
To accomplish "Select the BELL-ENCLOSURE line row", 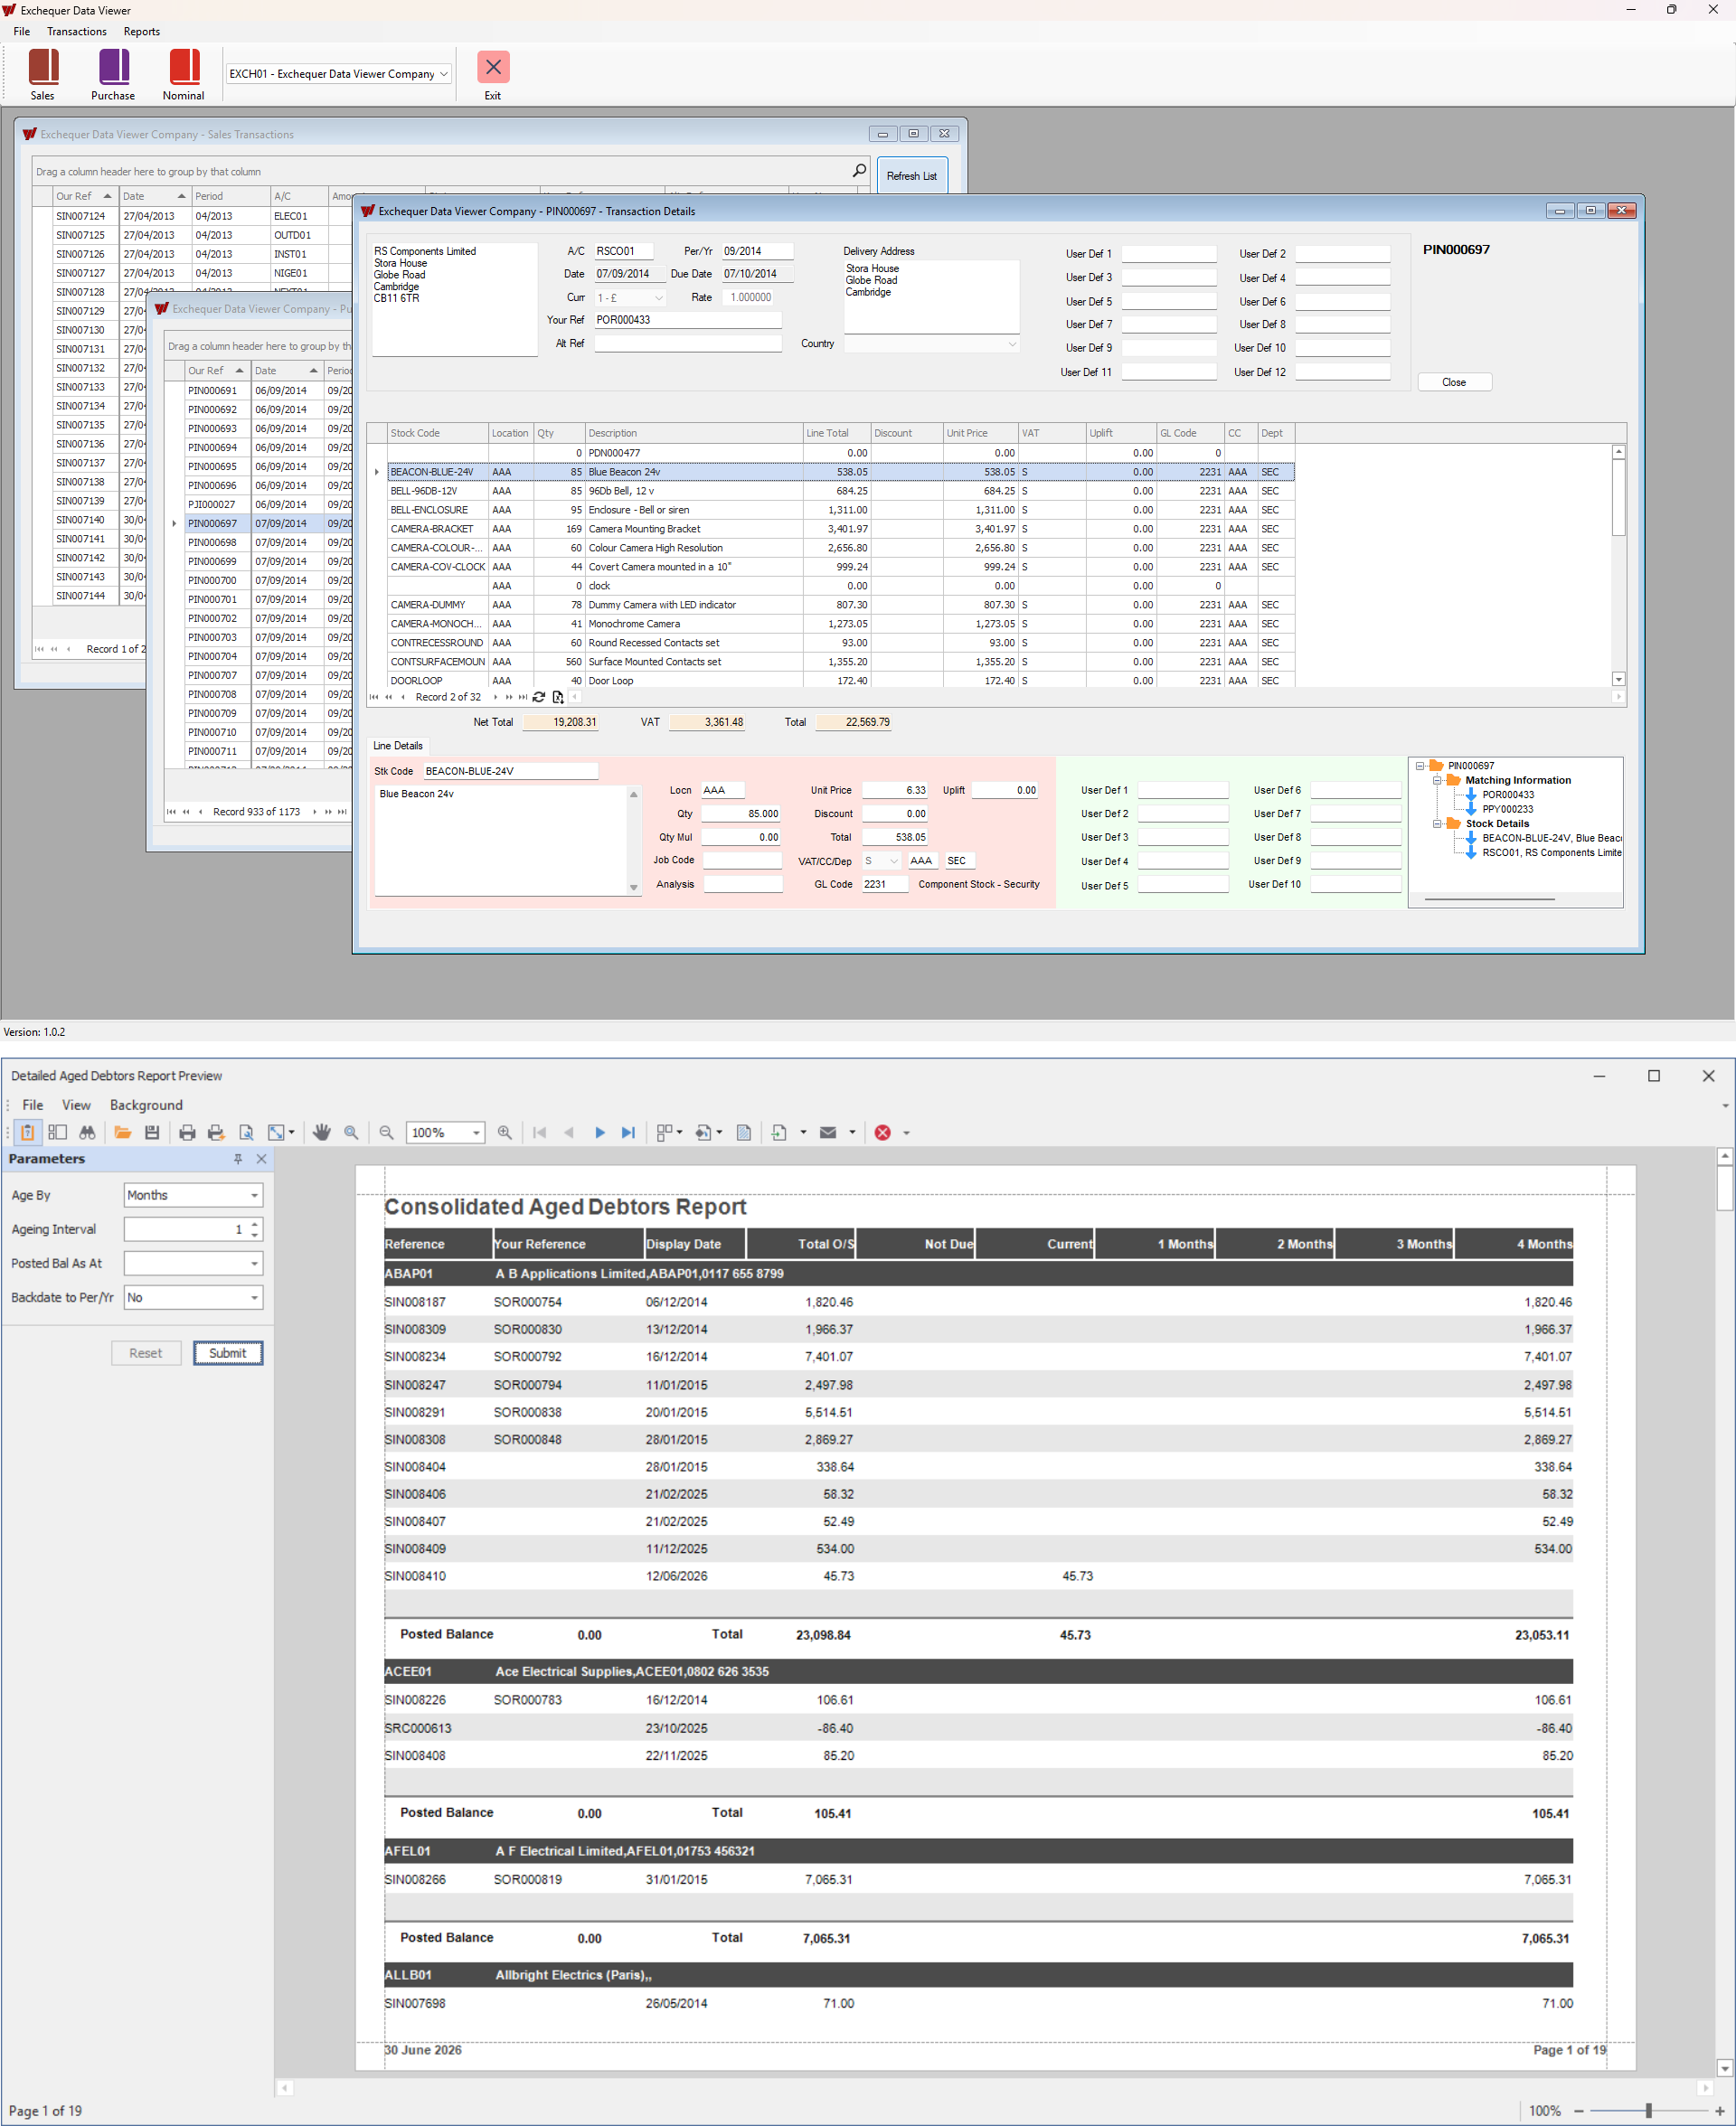I will [x=840, y=510].
